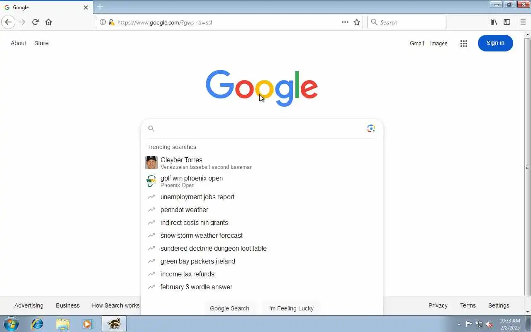Close the Google tab

pyautogui.click(x=86, y=7)
